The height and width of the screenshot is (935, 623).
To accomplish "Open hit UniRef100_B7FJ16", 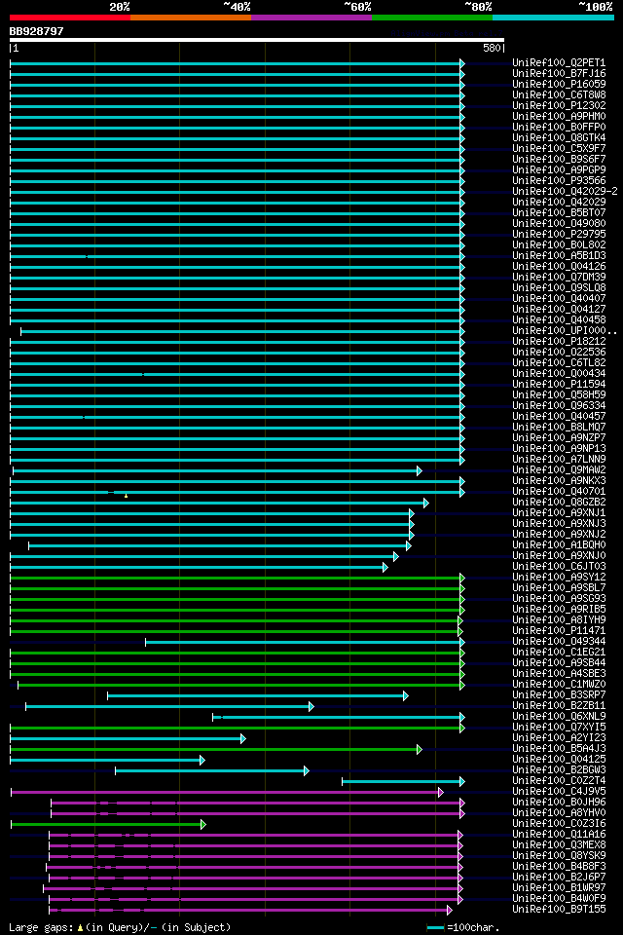I will (559, 73).
